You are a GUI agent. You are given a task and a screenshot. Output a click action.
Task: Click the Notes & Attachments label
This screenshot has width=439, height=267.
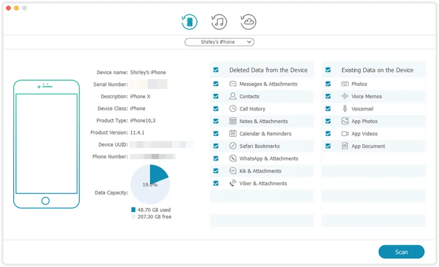click(263, 121)
